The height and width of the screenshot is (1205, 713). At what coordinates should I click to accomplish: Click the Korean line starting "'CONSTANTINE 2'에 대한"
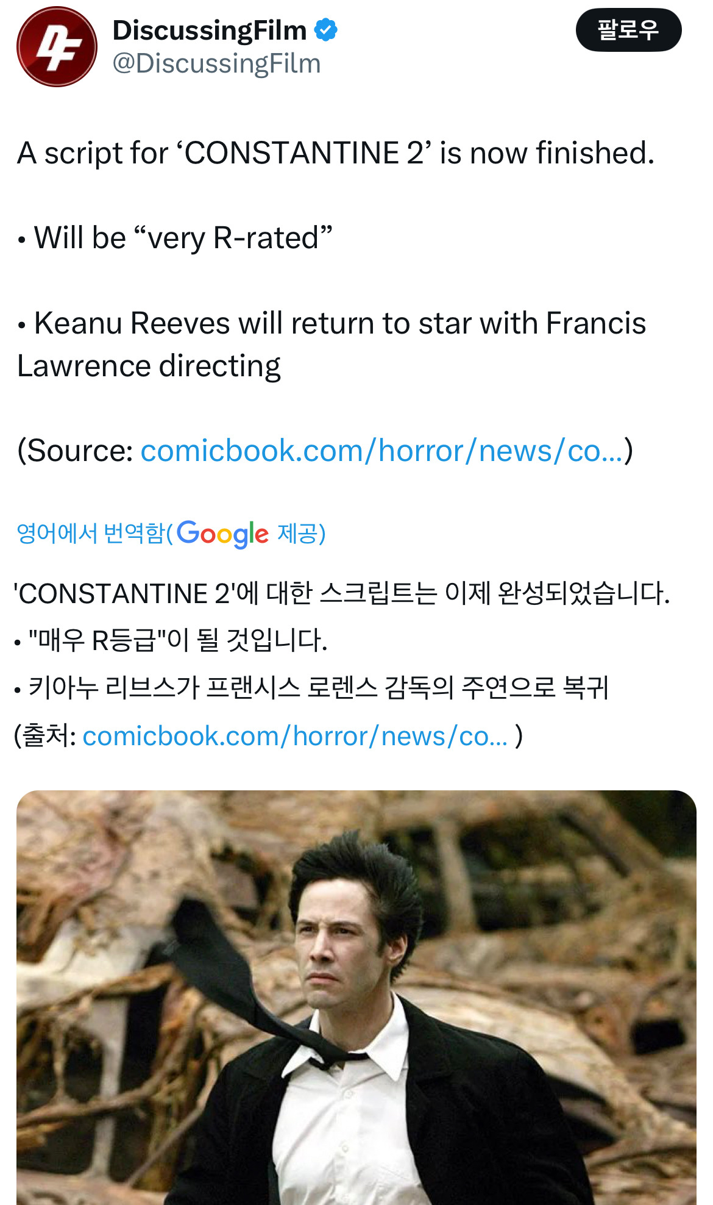coord(341,593)
